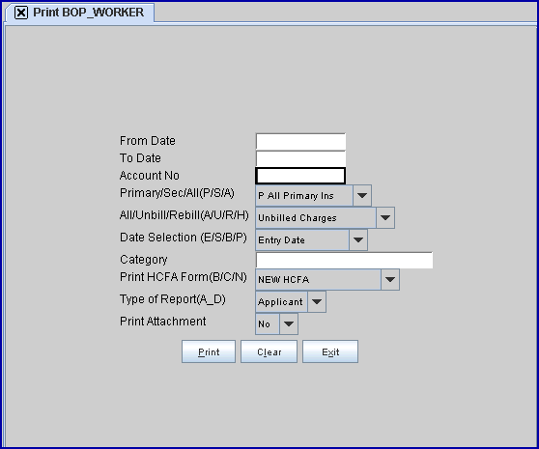Viewport: 539px width, 449px height.
Task: Expand the Applicant report type arrow
Action: 317,301
